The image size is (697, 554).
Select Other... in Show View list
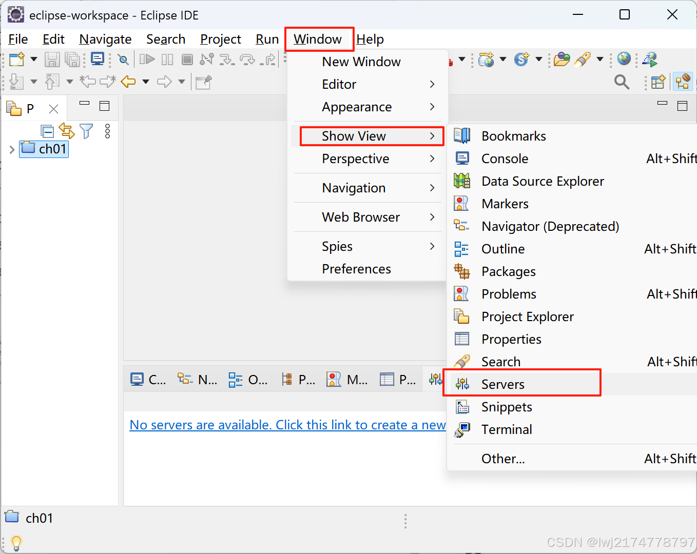coord(573,459)
